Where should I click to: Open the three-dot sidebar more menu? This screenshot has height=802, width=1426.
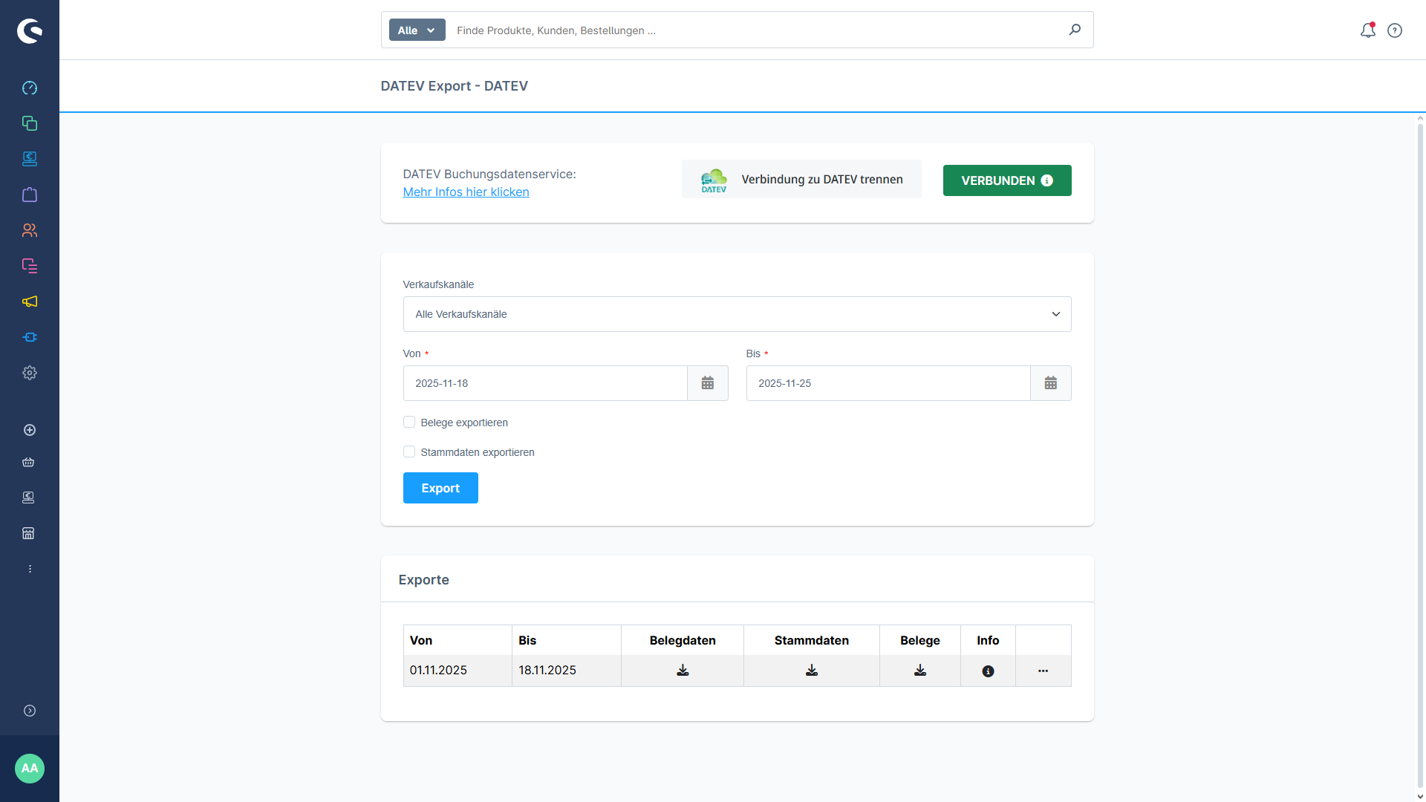coord(30,569)
